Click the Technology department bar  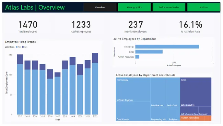167,46
